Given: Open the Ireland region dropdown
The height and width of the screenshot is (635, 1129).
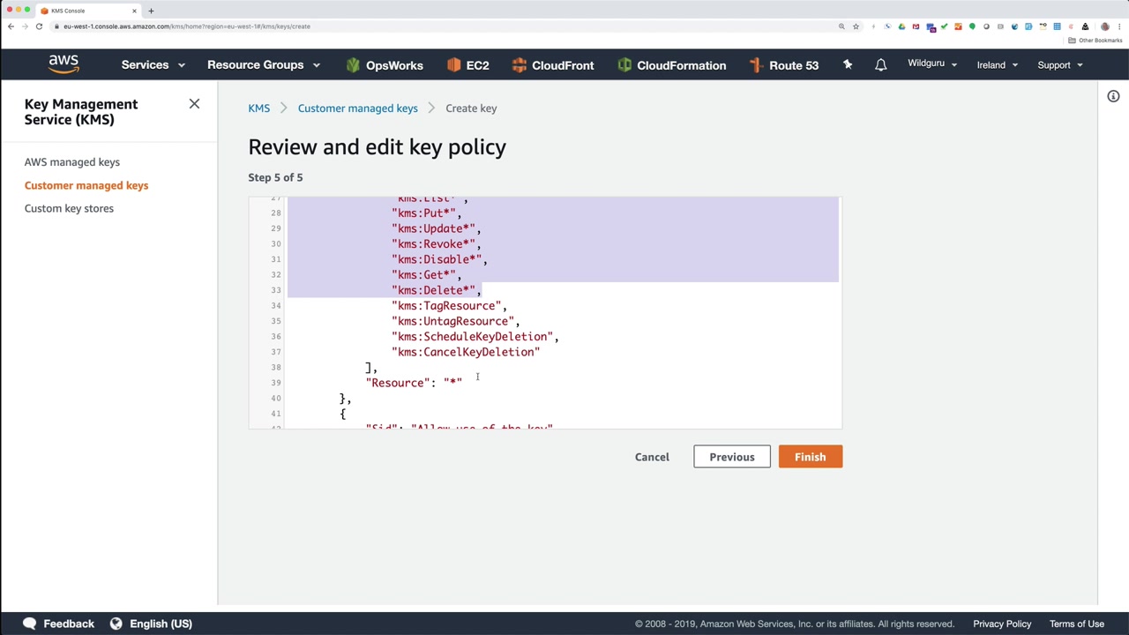Looking at the screenshot, I should (x=997, y=65).
